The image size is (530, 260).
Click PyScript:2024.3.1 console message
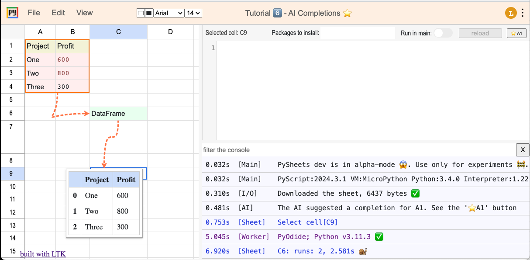[403, 179]
